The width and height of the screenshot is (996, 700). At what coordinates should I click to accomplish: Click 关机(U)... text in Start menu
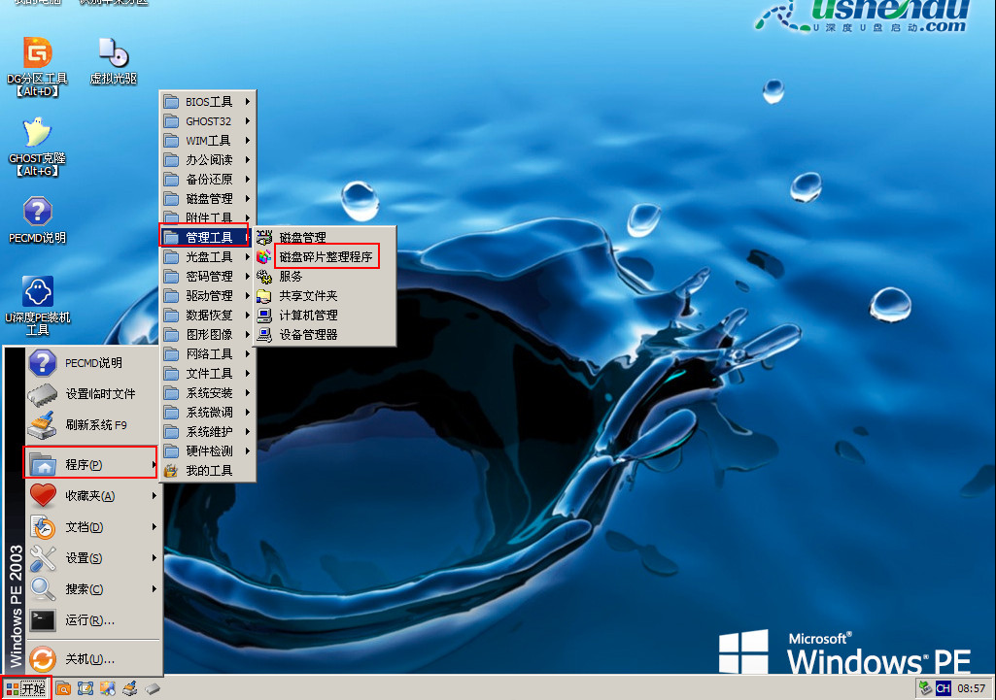(90, 659)
